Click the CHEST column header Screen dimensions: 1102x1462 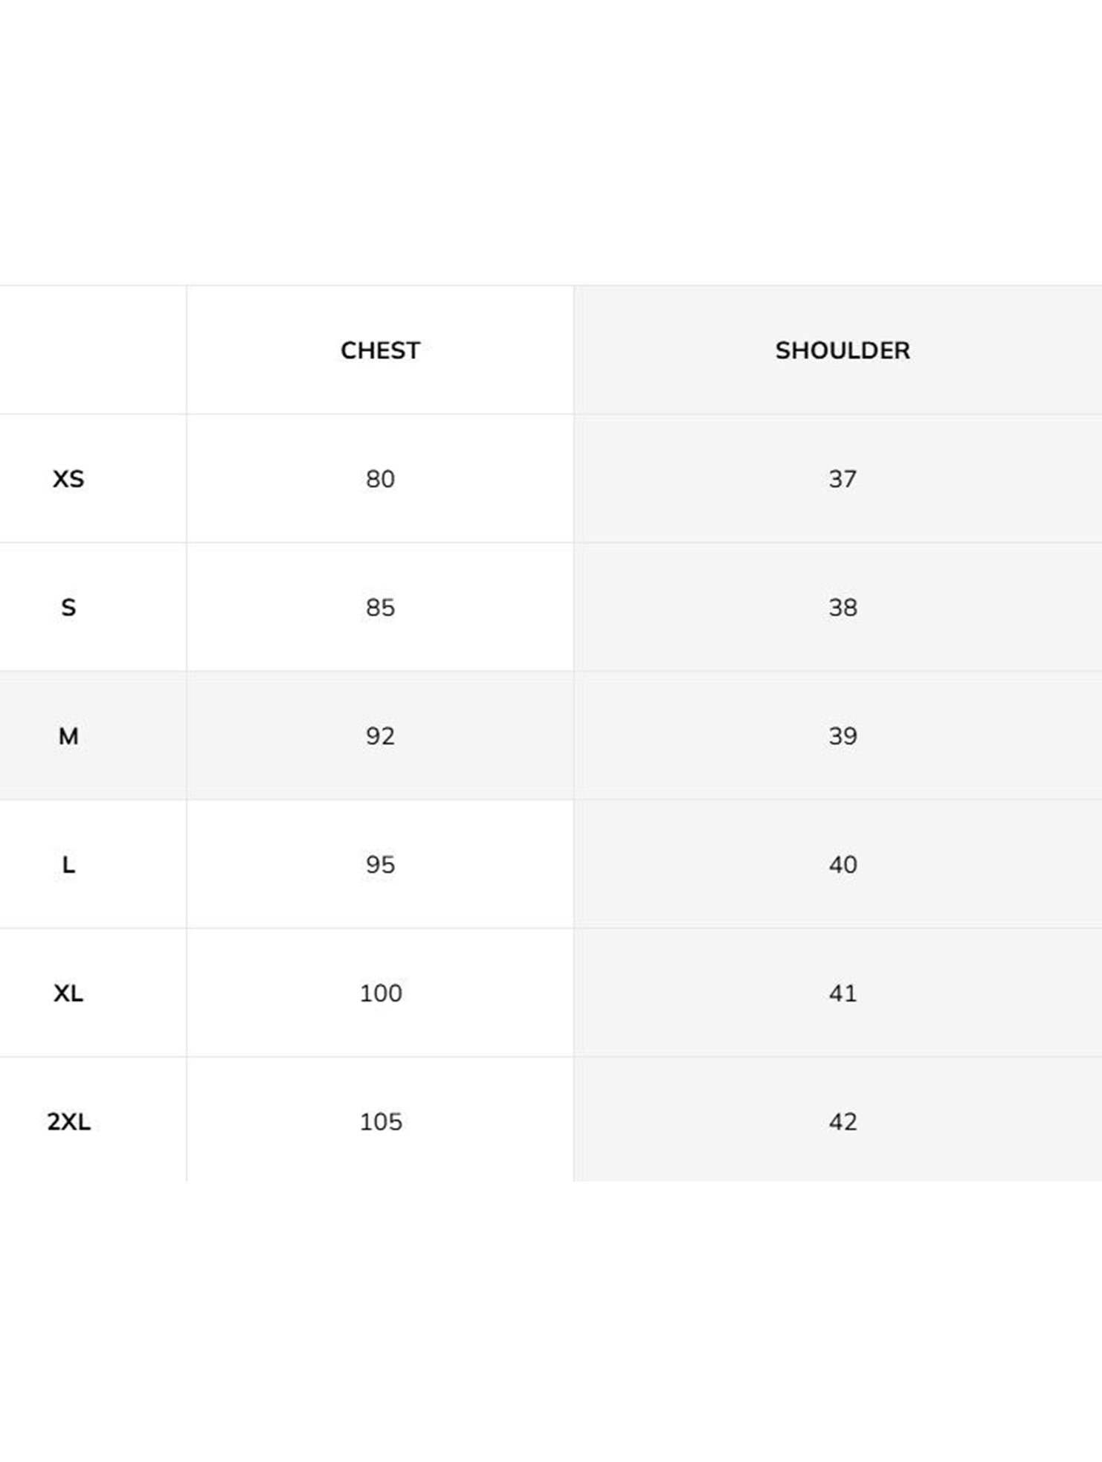380,350
